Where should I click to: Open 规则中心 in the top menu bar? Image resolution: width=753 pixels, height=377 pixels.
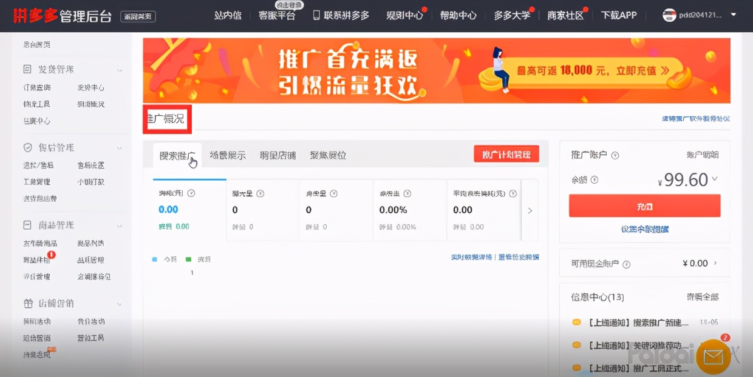coord(403,15)
